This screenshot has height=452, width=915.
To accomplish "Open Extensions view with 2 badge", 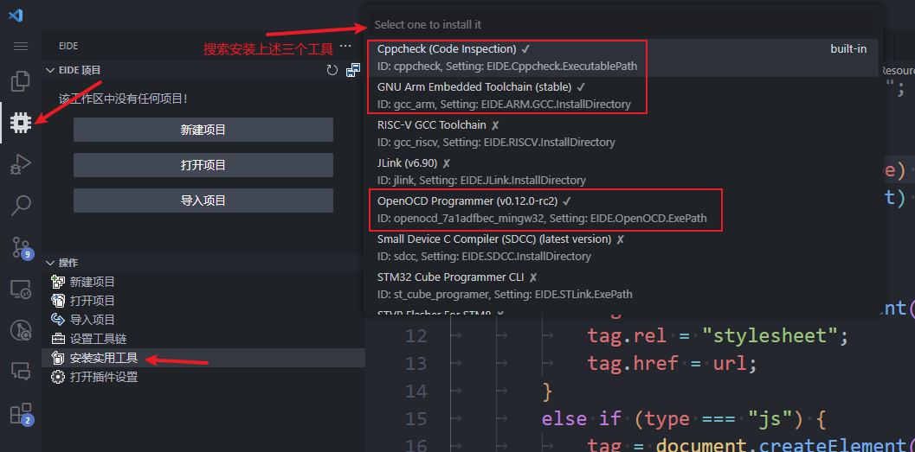I will click(x=21, y=414).
